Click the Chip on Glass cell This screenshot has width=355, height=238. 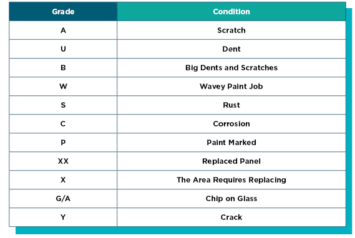pyautogui.click(x=231, y=199)
